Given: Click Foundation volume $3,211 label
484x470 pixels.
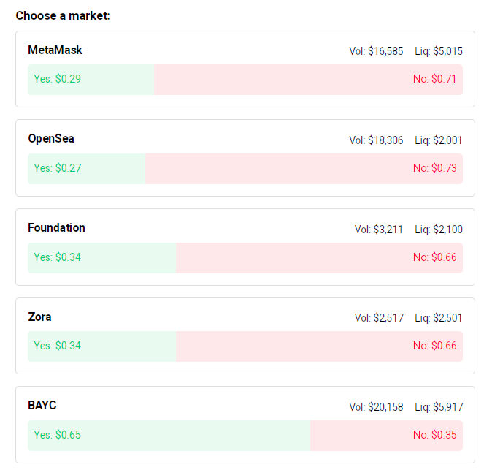Looking at the screenshot, I should coord(379,230).
